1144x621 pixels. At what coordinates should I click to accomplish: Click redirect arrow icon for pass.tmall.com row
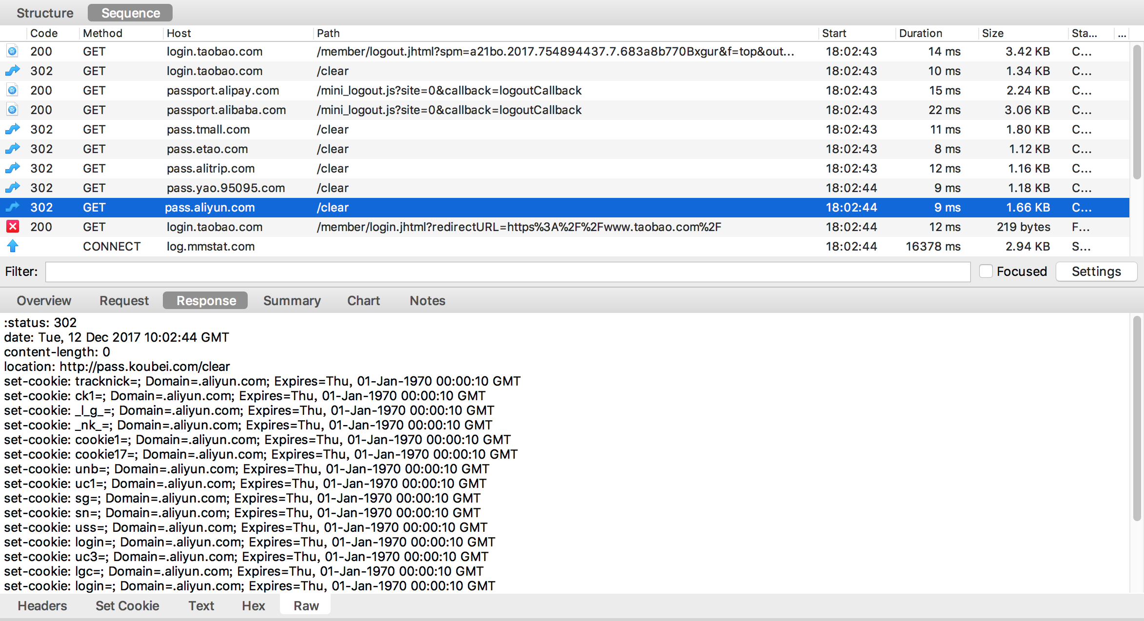tap(12, 129)
